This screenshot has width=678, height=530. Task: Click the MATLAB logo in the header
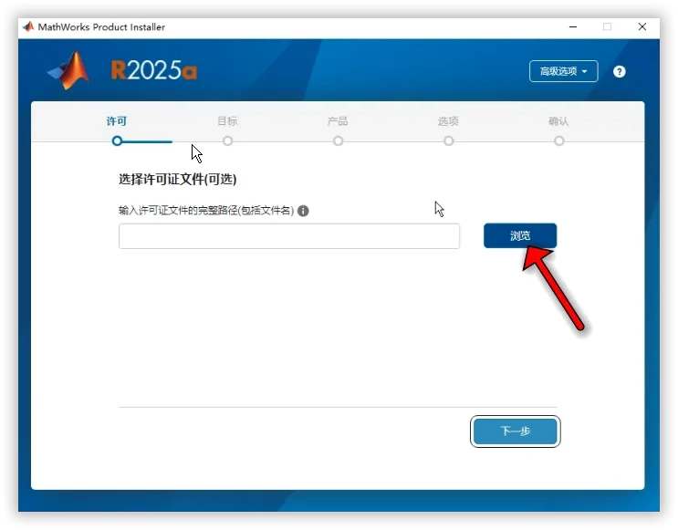69,70
